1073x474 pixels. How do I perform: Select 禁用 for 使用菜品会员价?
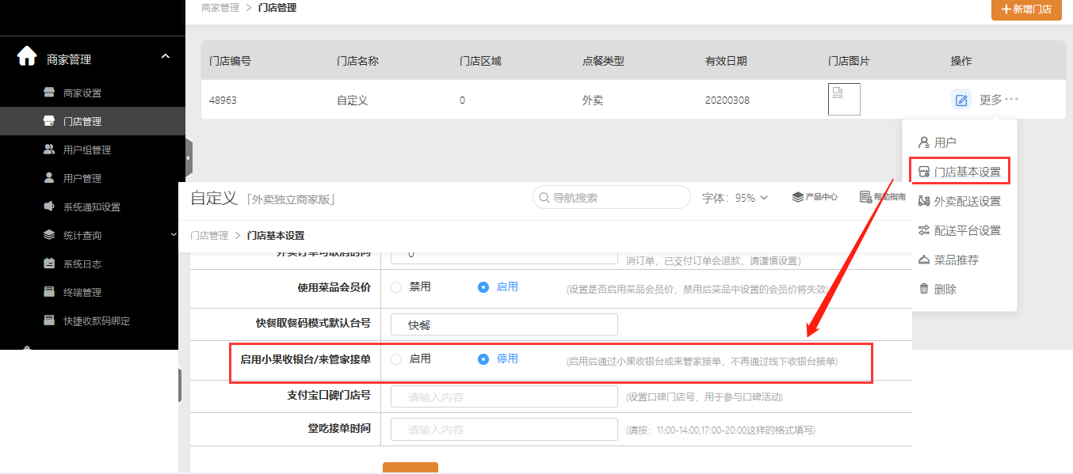[x=396, y=287]
